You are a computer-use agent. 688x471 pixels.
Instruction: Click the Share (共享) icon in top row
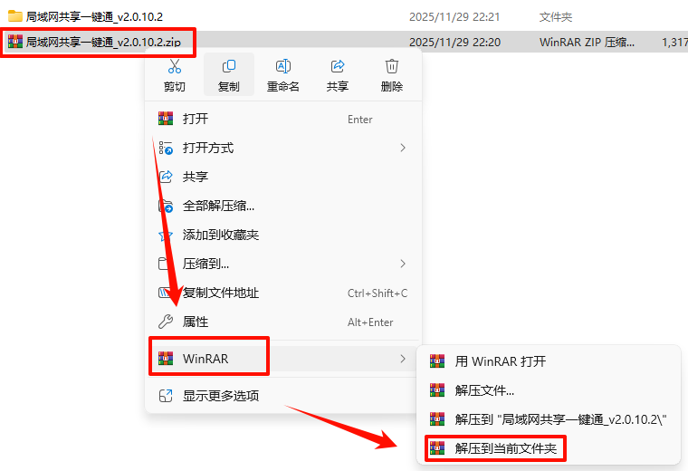pos(338,66)
